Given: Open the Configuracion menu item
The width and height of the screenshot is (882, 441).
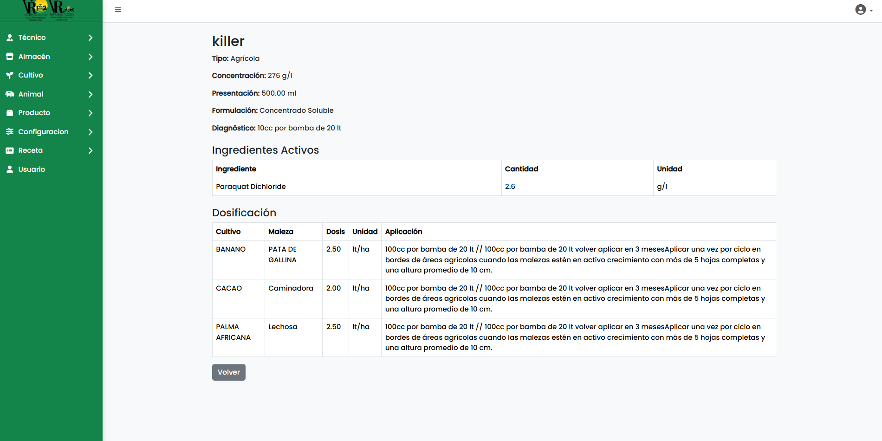Looking at the screenshot, I should click(51, 132).
